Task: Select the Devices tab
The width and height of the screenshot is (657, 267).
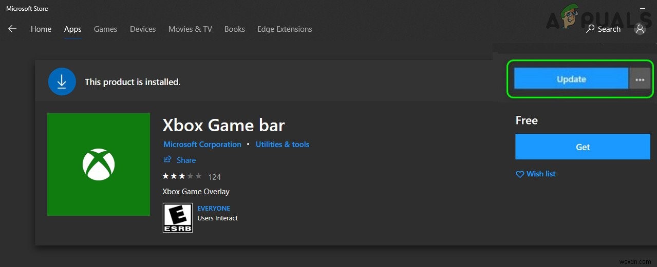Action: click(x=143, y=29)
